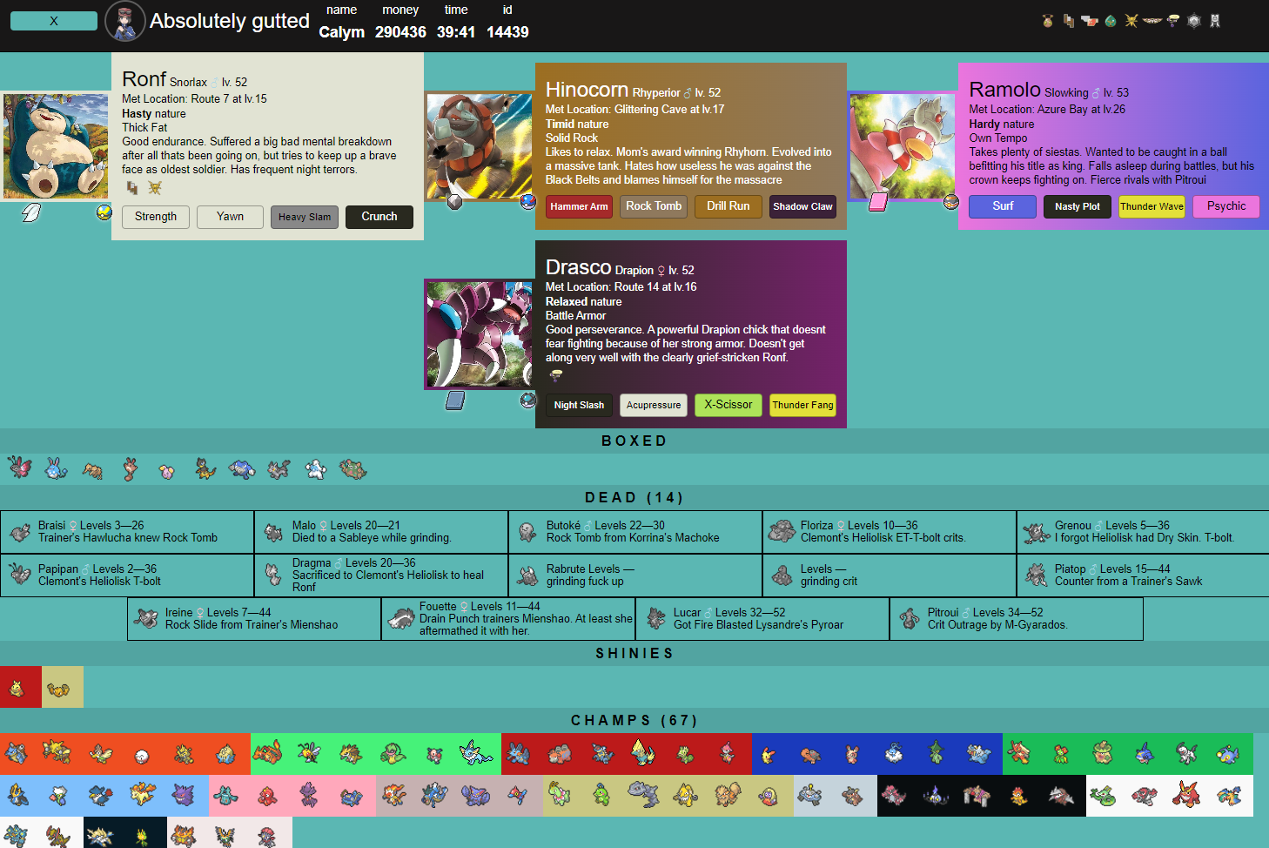Click the Shadow Claw move button
This screenshot has width=1269, height=848.
pos(802,206)
